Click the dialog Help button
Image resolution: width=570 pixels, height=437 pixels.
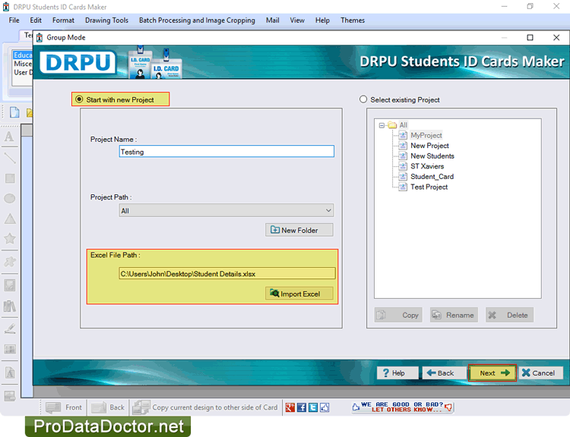click(x=397, y=373)
